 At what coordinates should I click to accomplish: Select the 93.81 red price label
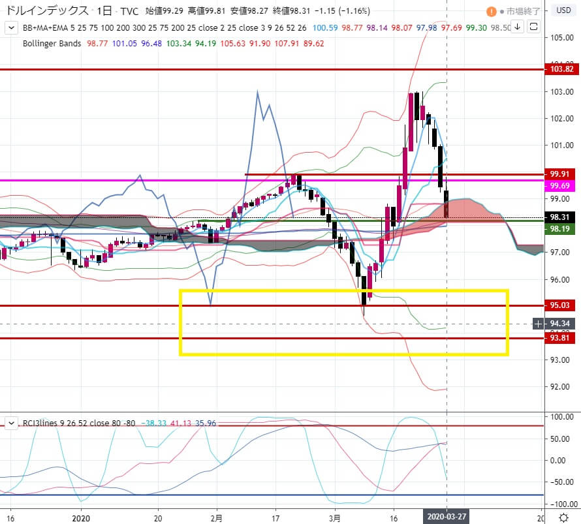(x=559, y=338)
